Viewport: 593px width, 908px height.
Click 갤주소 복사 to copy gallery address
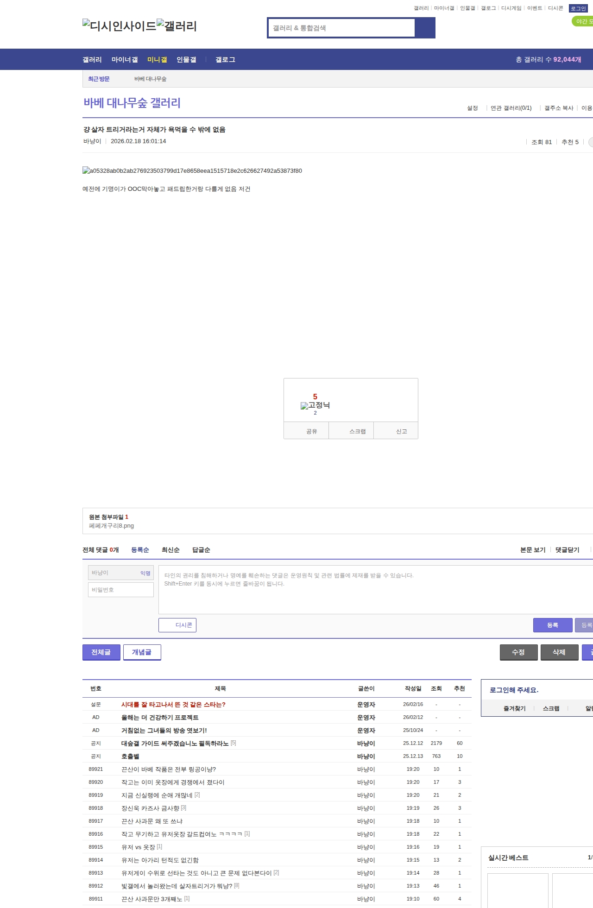(x=559, y=108)
